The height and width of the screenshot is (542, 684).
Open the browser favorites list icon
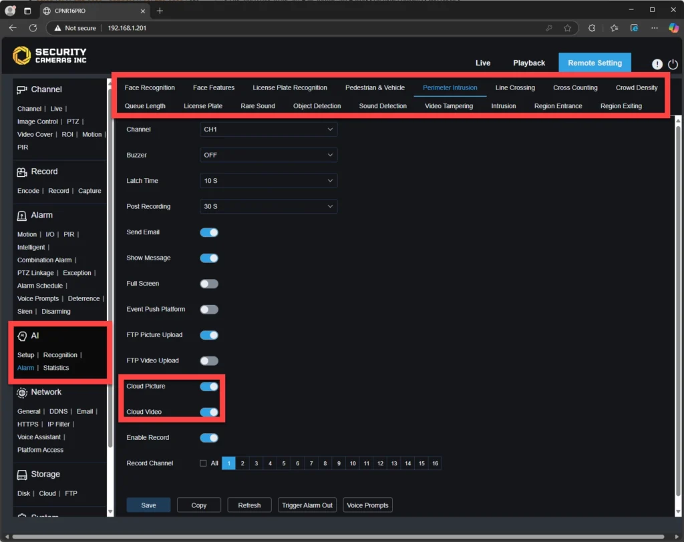click(614, 28)
